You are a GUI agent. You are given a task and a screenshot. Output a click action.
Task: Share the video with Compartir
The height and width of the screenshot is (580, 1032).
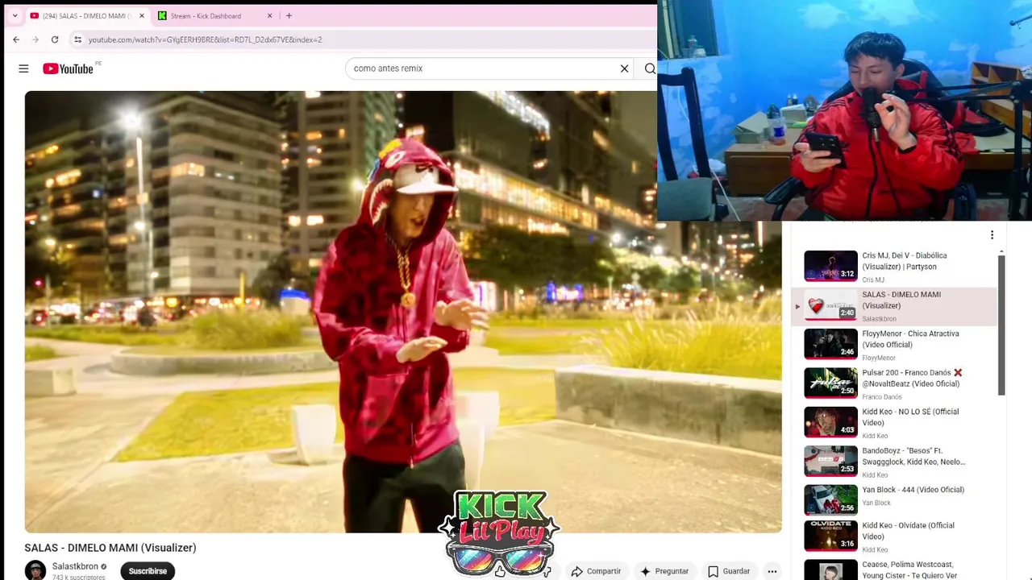click(x=596, y=571)
